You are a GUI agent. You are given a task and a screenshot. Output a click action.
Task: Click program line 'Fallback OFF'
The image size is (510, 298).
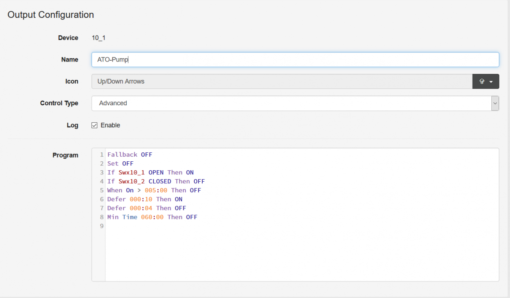coord(130,155)
